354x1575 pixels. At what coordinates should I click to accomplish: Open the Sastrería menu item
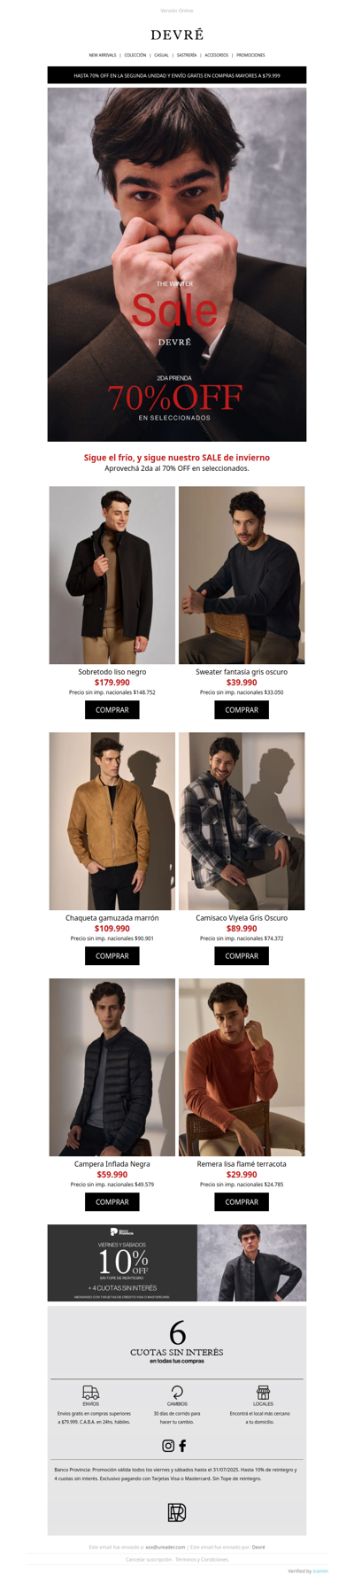tap(187, 55)
